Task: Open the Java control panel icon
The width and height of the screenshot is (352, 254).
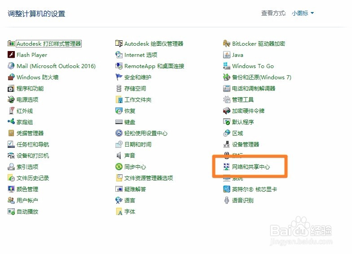Action: [x=227, y=55]
